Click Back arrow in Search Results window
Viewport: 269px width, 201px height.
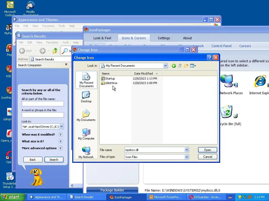25,51
